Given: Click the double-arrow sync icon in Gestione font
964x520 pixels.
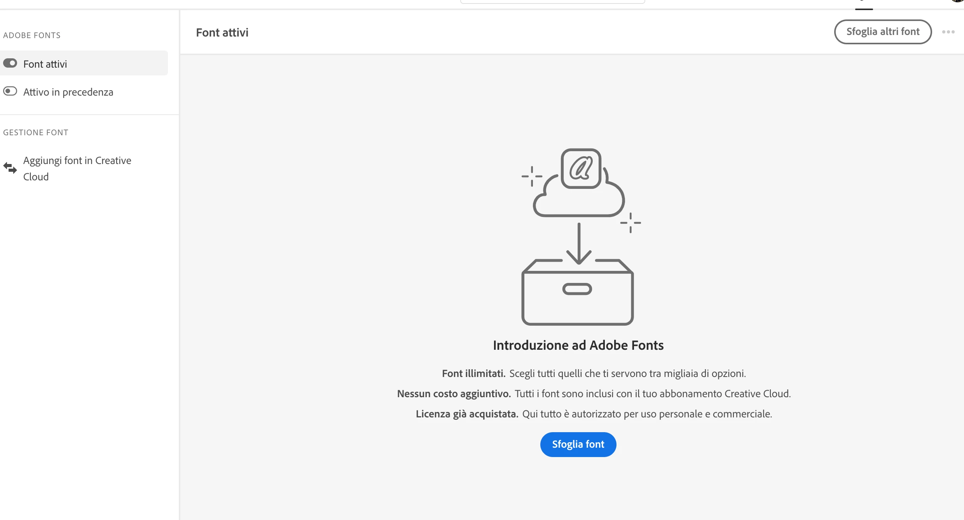Looking at the screenshot, I should (10, 168).
